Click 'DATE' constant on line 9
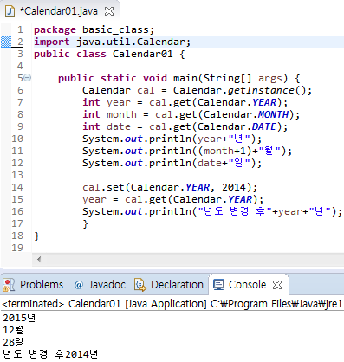 tap(264, 126)
